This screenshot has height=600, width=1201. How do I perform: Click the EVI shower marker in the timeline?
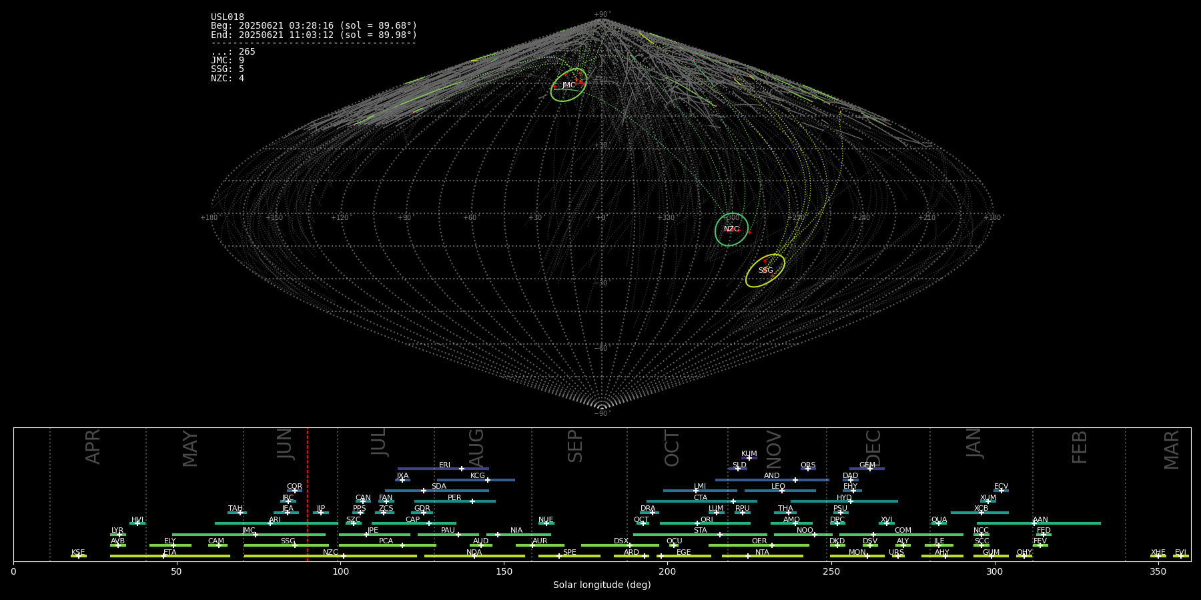[x=1181, y=556]
